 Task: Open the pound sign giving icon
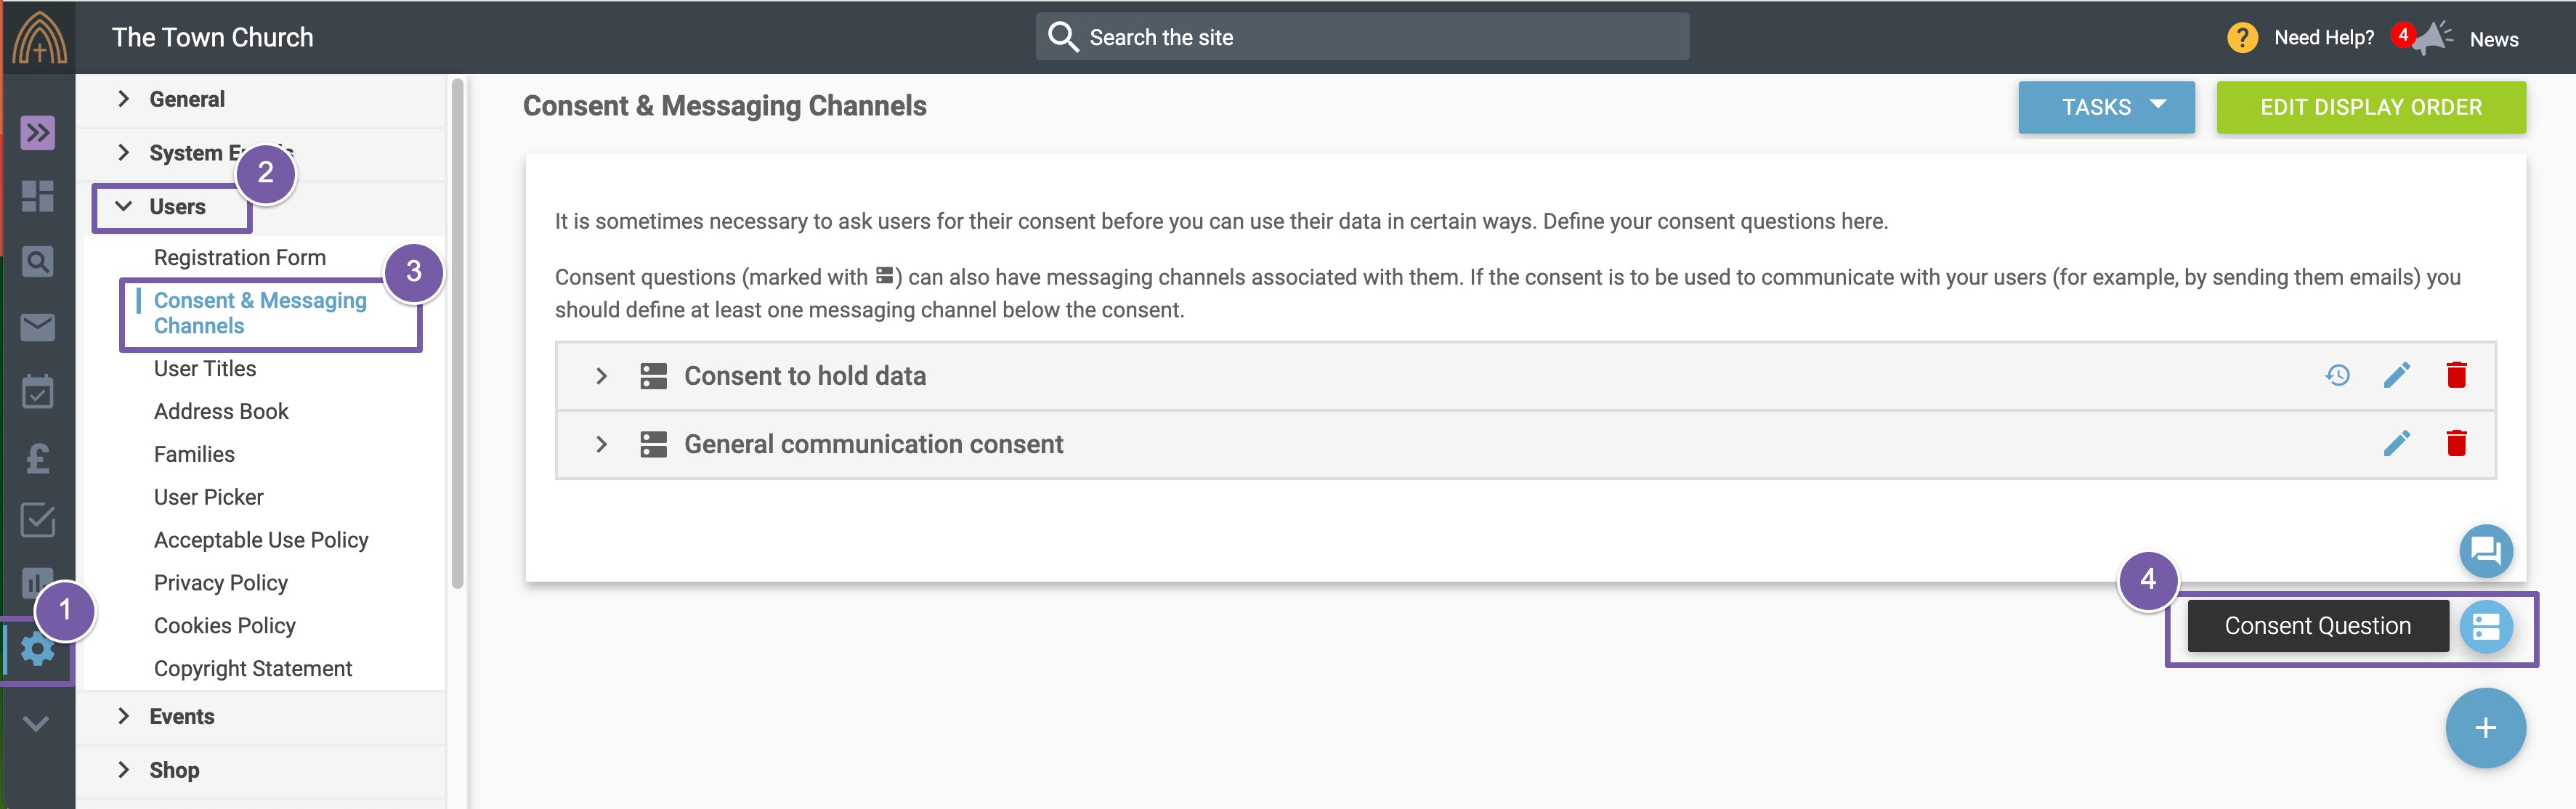38,458
